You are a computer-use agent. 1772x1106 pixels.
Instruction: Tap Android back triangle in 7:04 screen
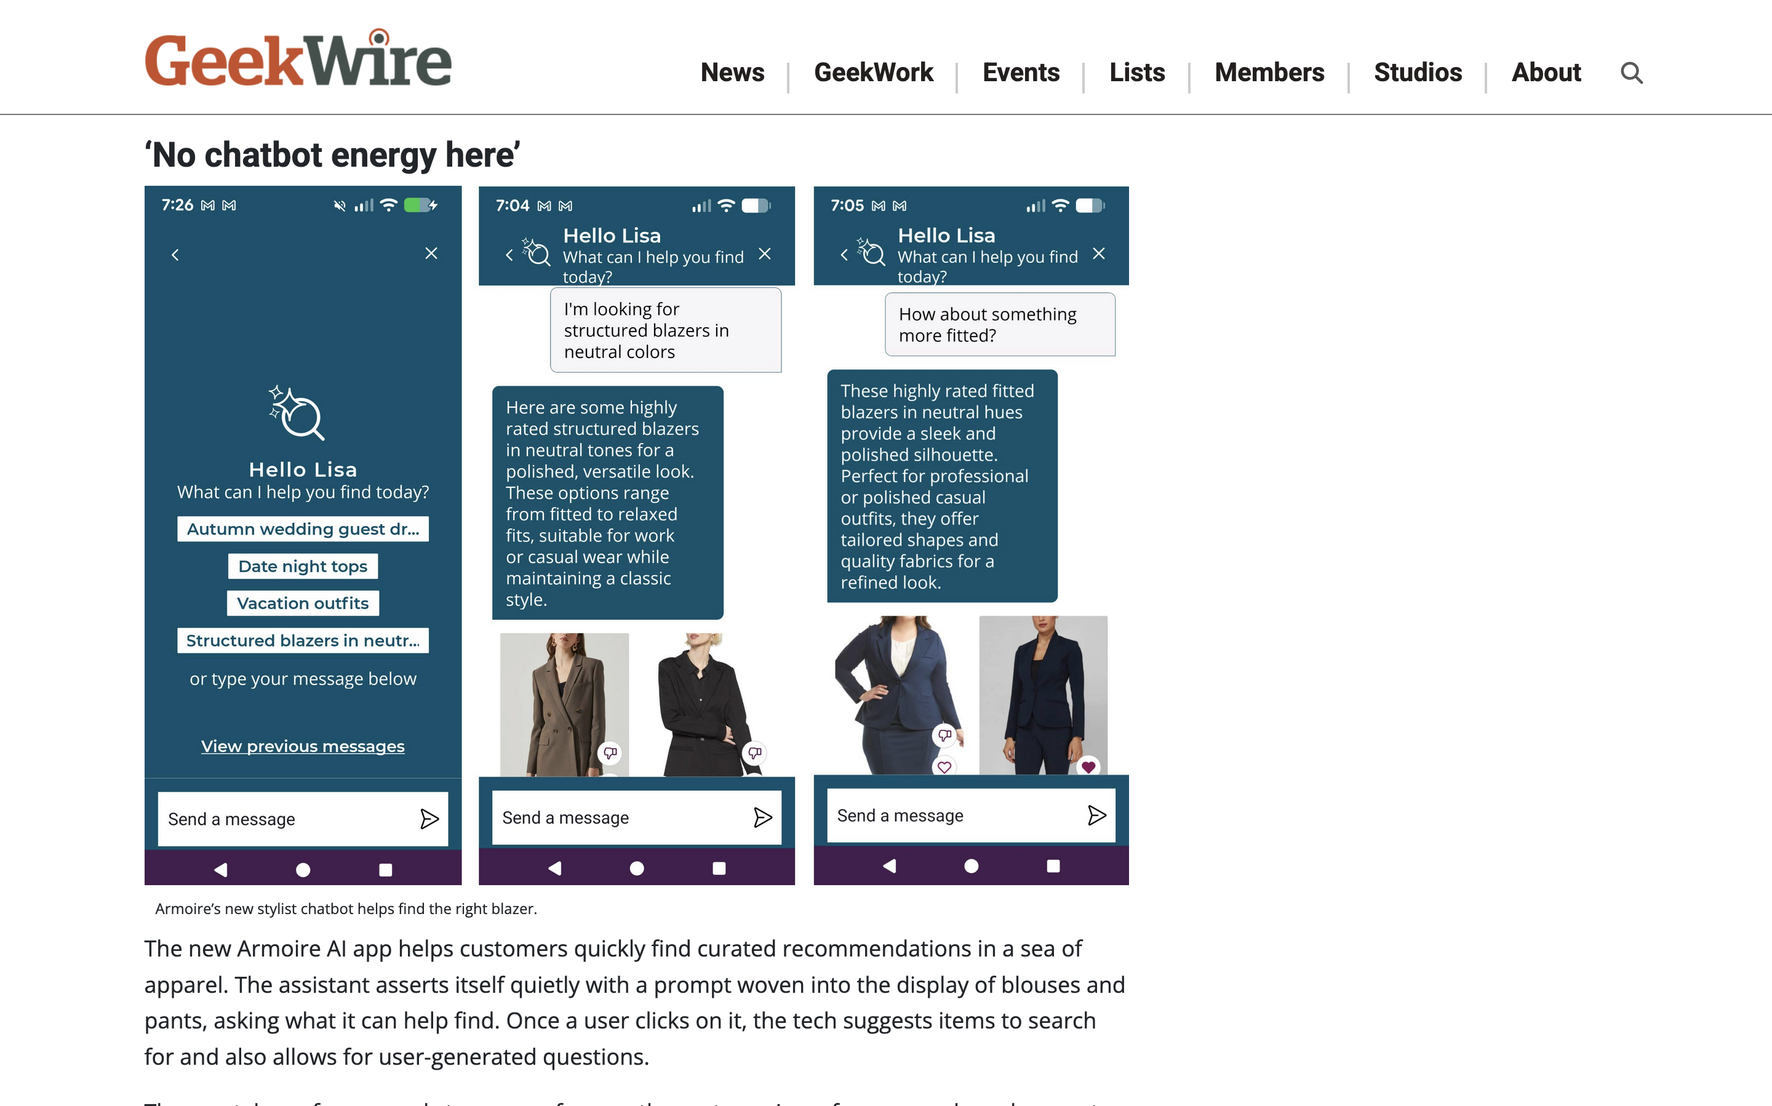coord(556,867)
